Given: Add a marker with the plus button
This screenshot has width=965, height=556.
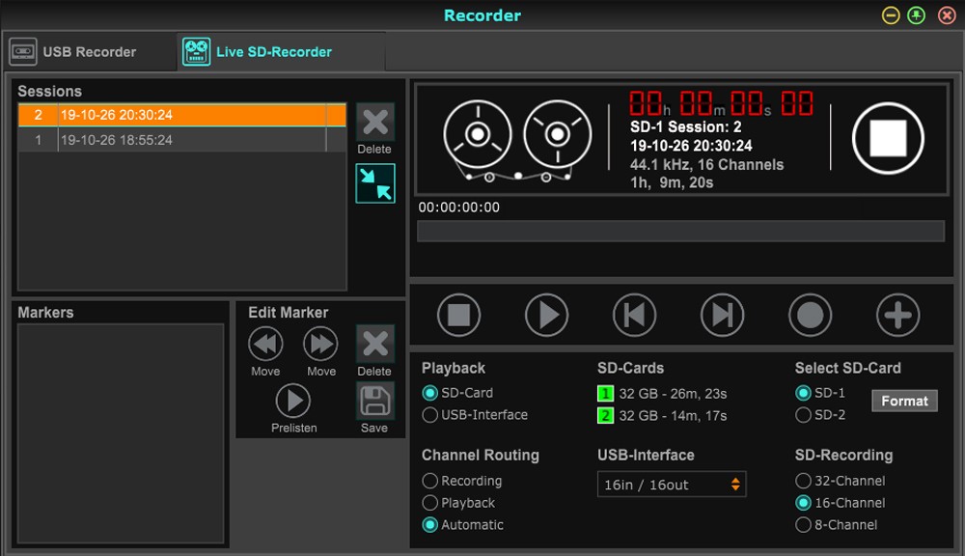Looking at the screenshot, I should [897, 316].
